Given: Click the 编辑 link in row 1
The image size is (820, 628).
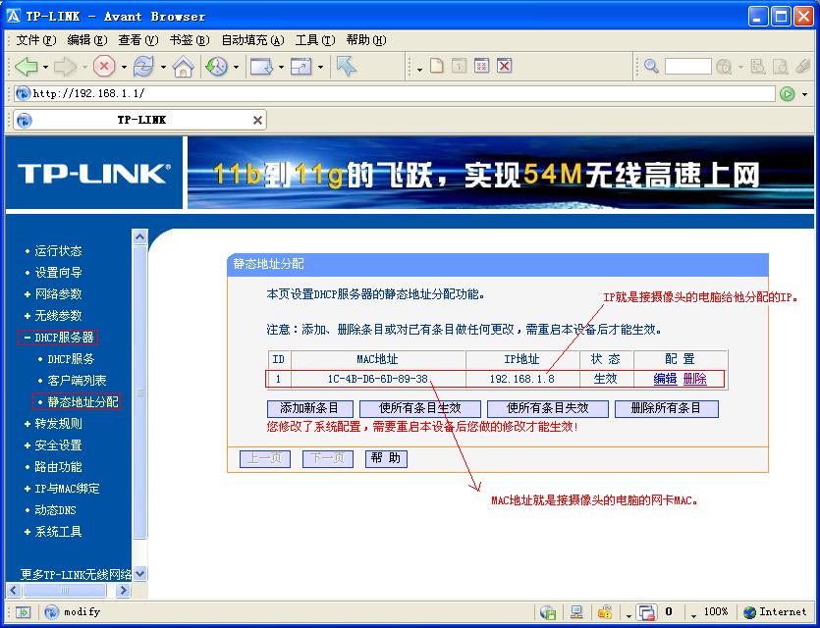Looking at the screenshot, I should (665, 379).
